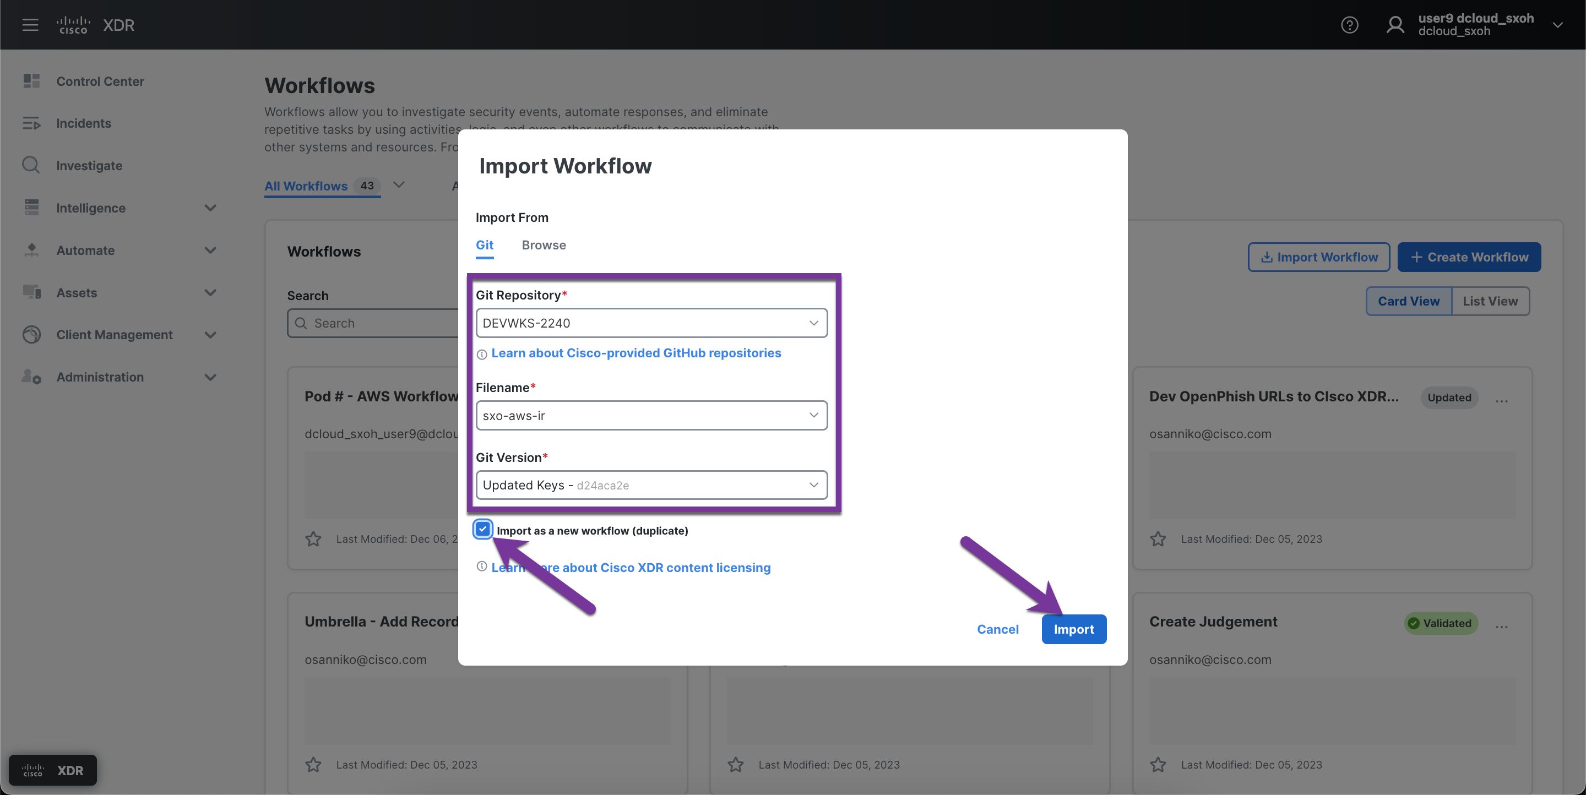Switch to List View

coord(1490,301)
